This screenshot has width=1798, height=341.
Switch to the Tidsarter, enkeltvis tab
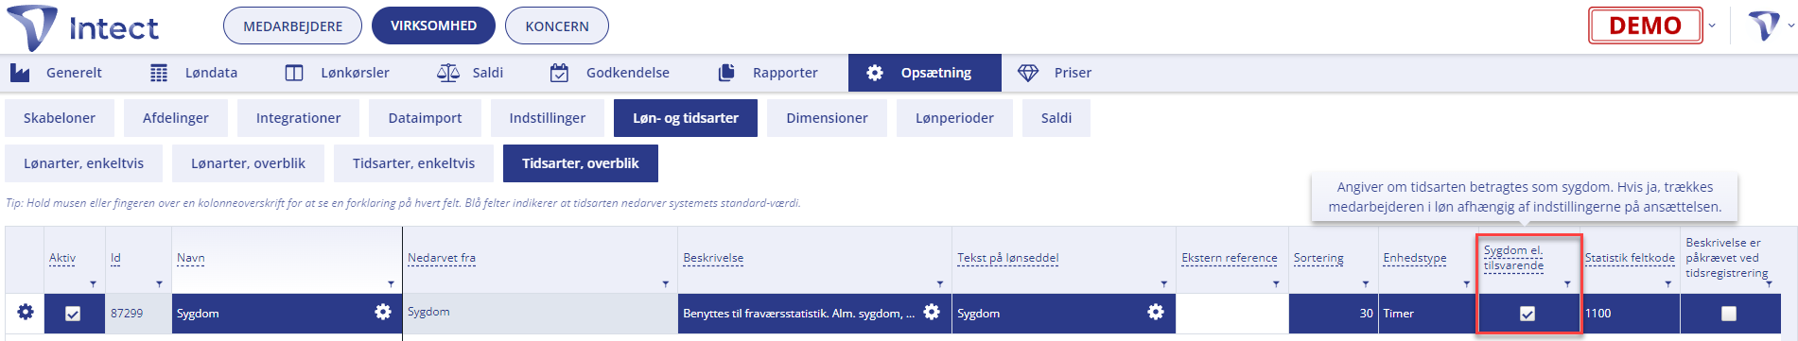pos(414,163)
